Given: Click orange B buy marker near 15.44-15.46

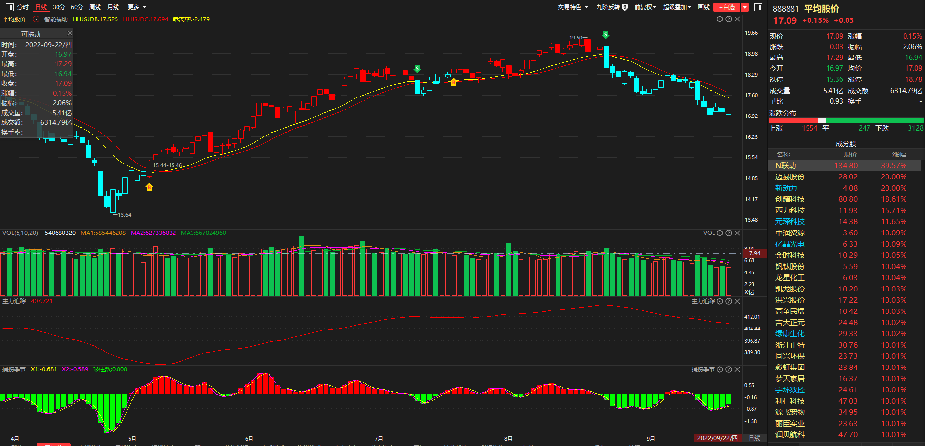Looking at the screenshot, I should point(149,187).
